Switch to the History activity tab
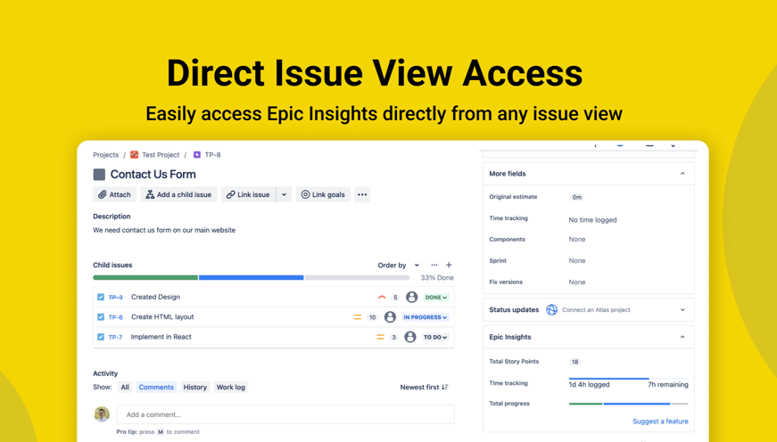The image size is (777, 442). (194, 387)
